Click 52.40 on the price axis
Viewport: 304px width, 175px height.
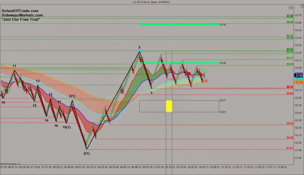[x=298, y=113]
